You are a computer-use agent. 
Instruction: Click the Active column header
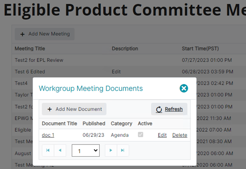click(x=145, y=123)
